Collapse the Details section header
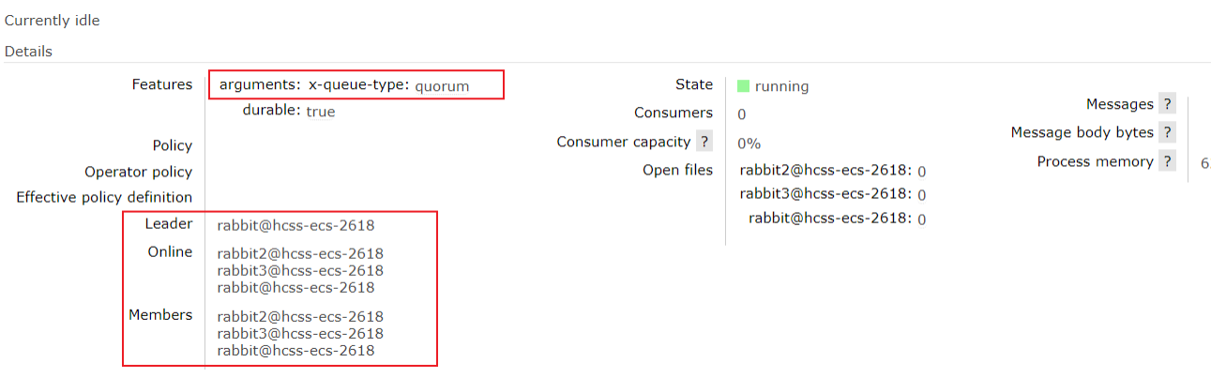Image resolution: width=1211 pixels, height=378 pixels. [28, 52]
